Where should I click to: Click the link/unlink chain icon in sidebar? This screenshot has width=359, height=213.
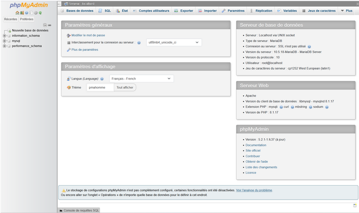(49, 25)
